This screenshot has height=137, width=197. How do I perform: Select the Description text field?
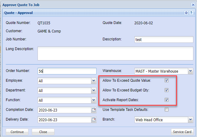[163, 39]
